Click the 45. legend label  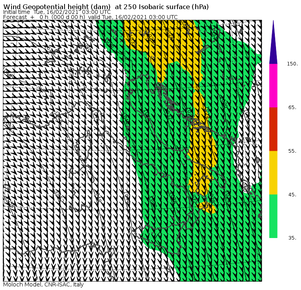click(x=292, y=195)
